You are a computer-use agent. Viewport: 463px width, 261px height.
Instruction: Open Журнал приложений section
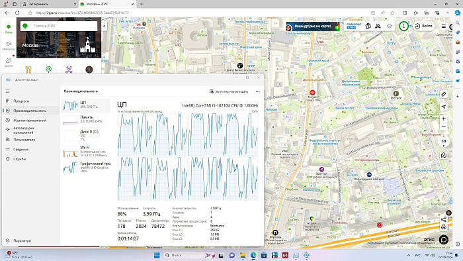30,121
